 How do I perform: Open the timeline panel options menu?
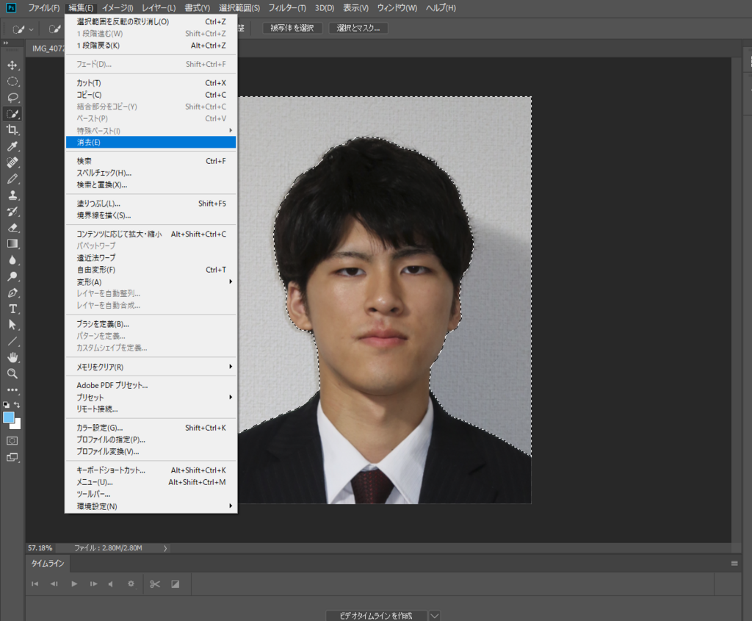pos(734,564)
